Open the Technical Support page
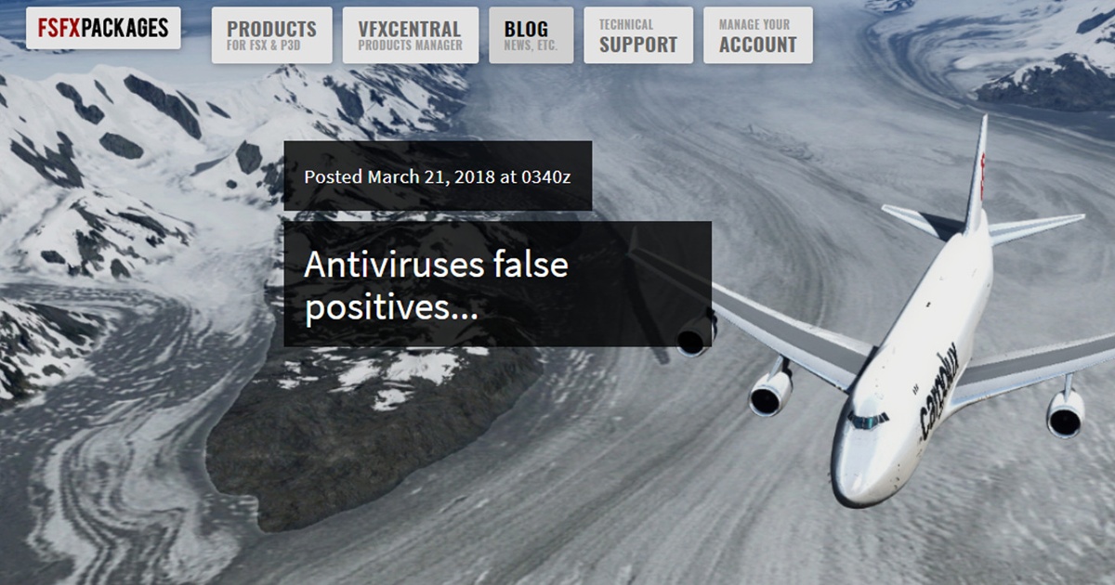The image size is (1115, 585). 638,35
